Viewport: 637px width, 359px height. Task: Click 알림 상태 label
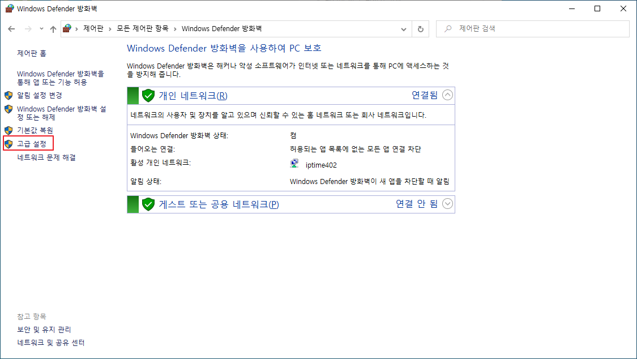click(x=146, y=182)
